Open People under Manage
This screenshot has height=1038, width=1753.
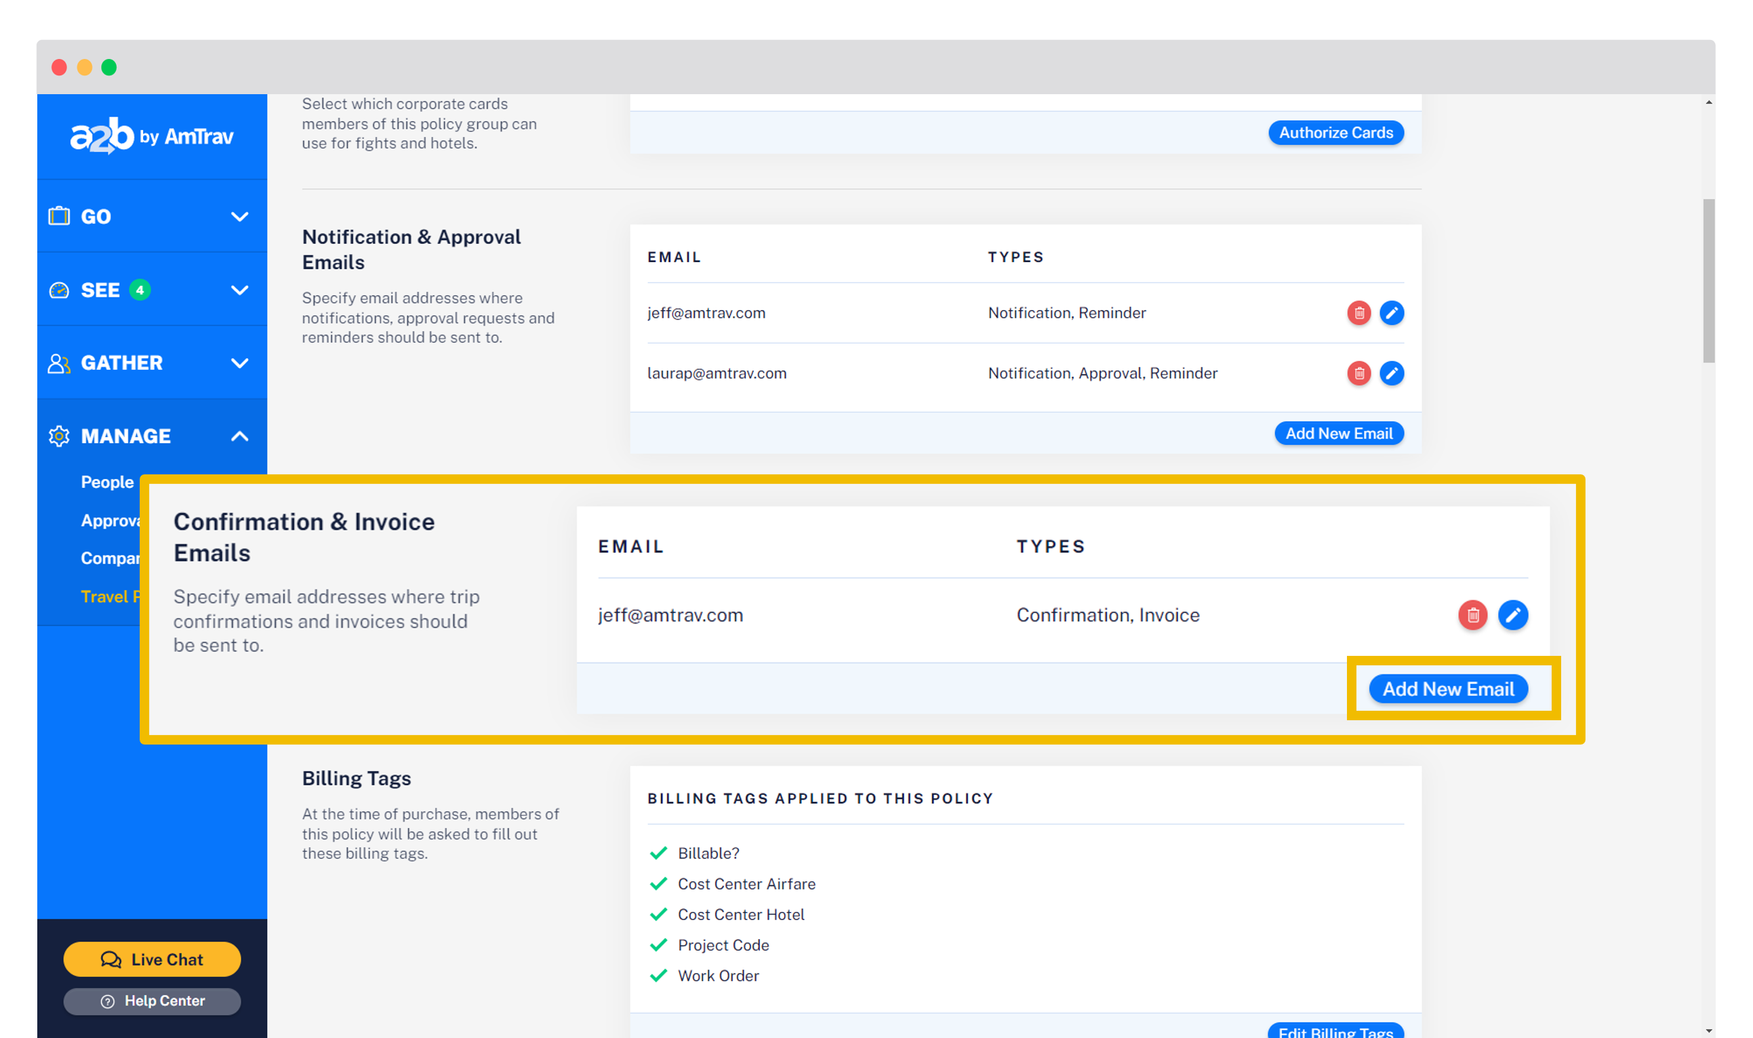(x=107, y=482)
